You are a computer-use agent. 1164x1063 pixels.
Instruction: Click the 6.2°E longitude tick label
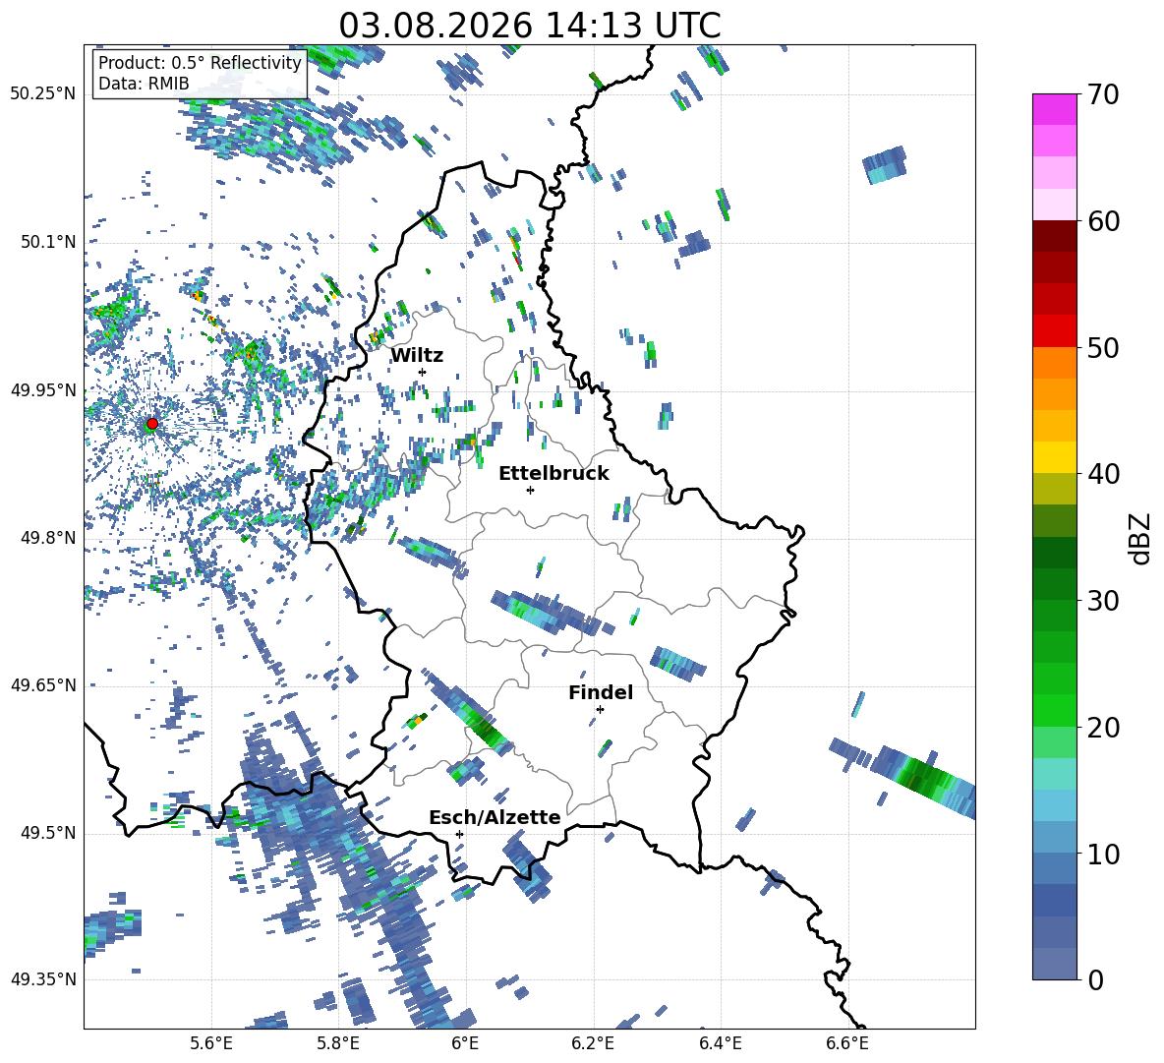click(x=593, y=1043)
